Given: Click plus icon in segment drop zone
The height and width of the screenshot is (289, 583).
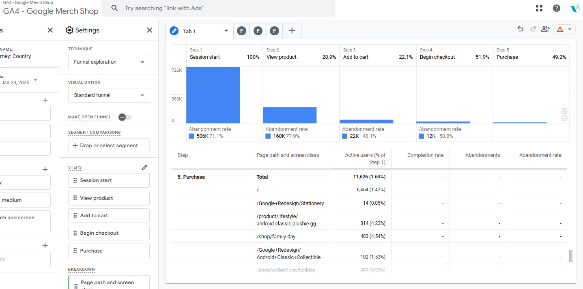Looking at the screenshot, I should [x=75, y=146].
